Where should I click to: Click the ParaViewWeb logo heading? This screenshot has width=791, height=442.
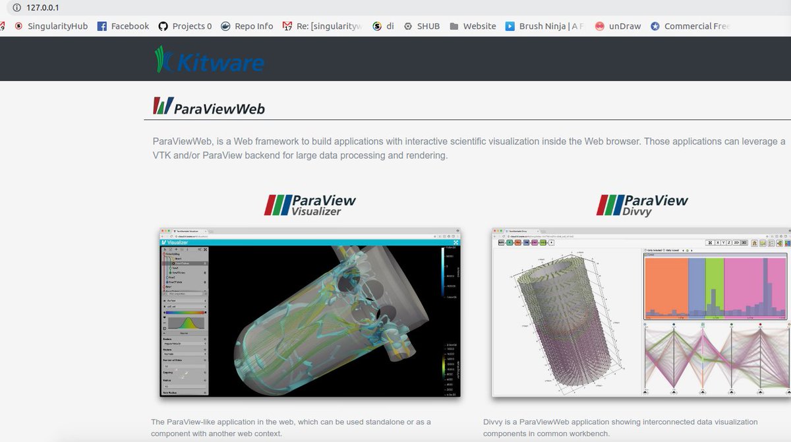(209, 107)
